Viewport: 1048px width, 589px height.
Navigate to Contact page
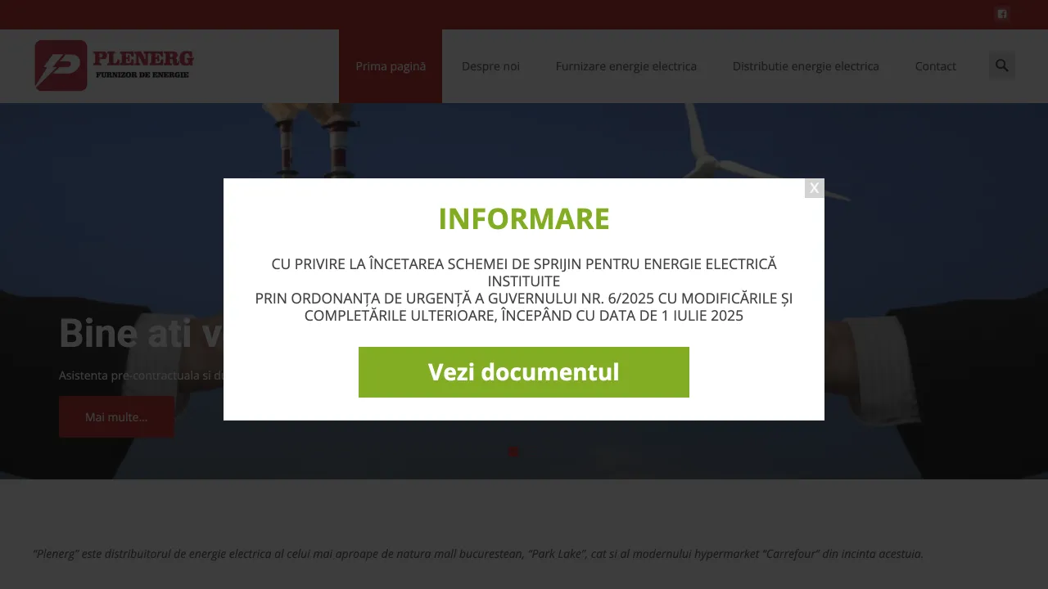pos(936,66)
